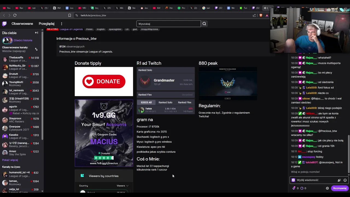350x197 pixels.
Task: Click the sort followed channels icon
Action: click(36, 49)
